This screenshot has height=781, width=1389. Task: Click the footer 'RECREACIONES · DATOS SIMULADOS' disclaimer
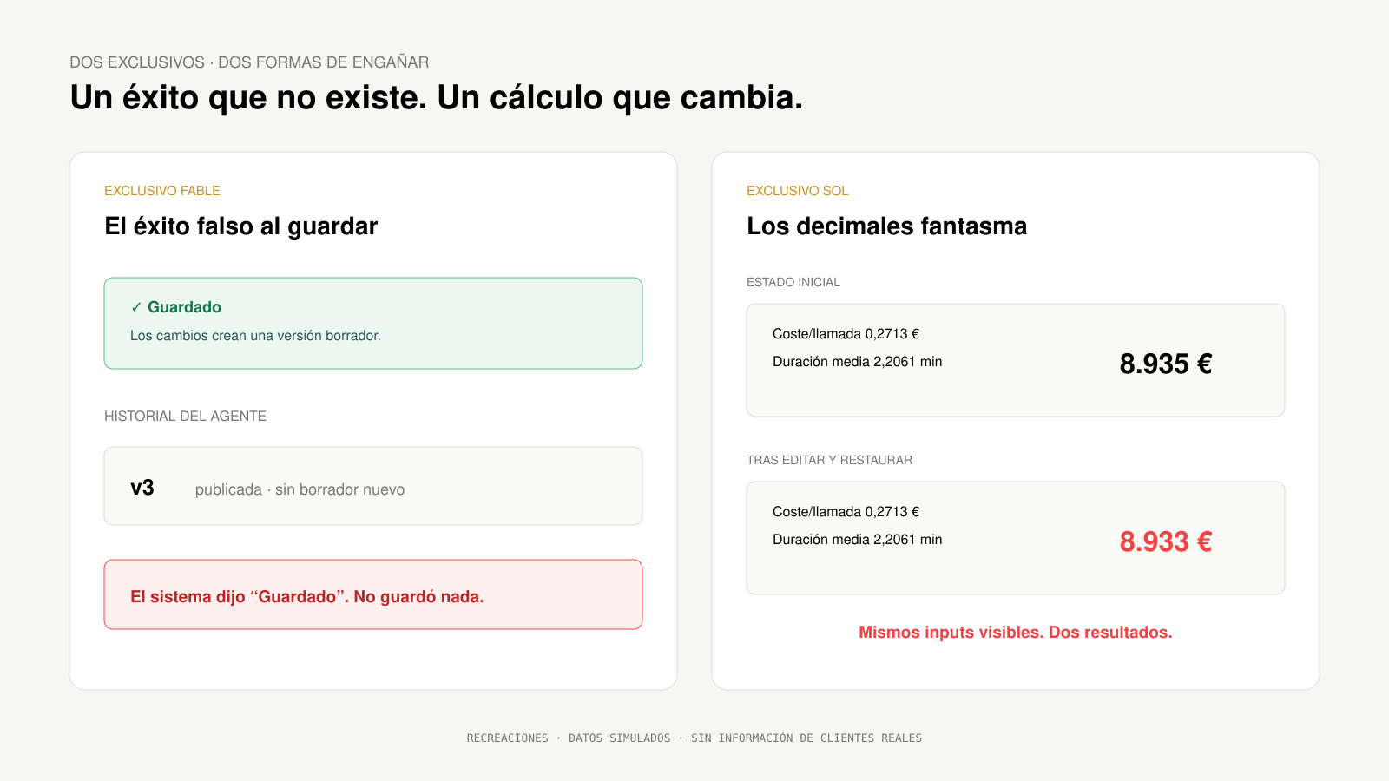pyautogui.click(x=694, y=738)
